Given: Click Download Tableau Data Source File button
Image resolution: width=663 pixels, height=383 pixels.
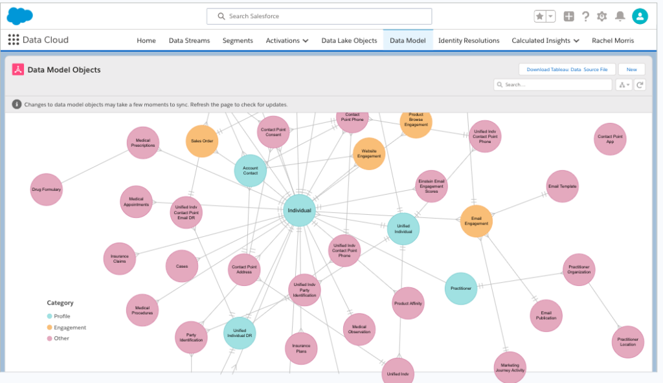Looking at the screenshot, I should coord(567,69).
